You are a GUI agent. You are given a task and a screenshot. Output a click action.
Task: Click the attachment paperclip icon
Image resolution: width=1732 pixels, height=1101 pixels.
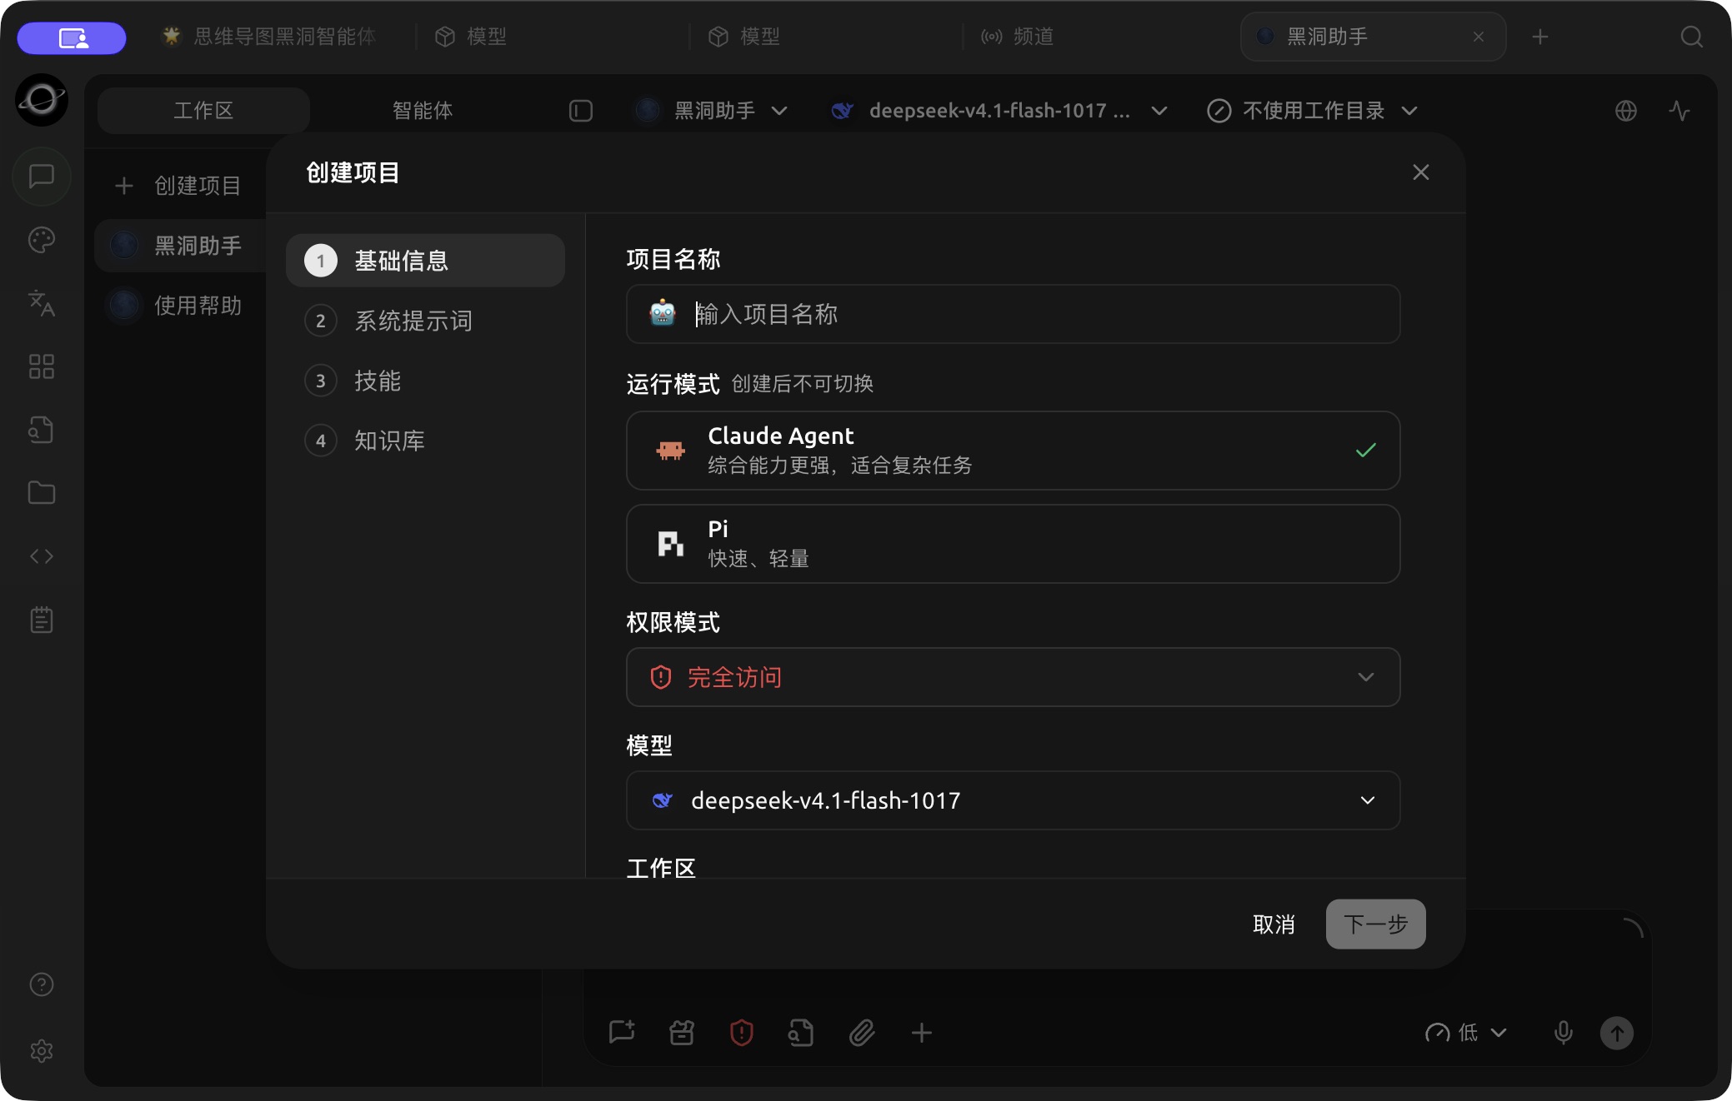pos(862,1034)
